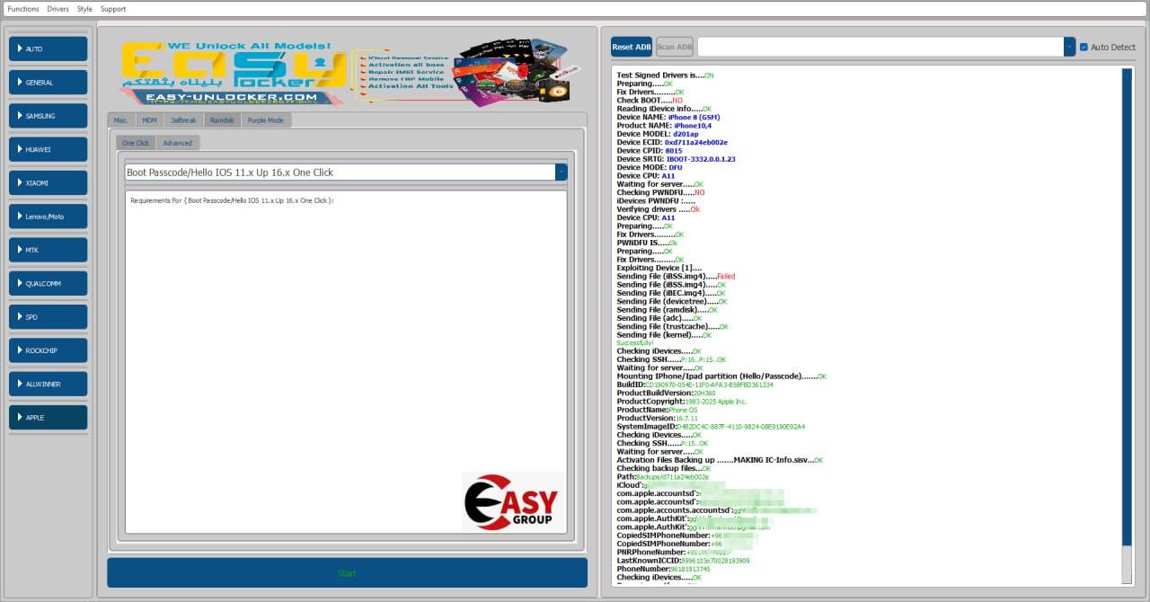Click the Scan ADB button
This screenshot has width=1150, height=602.
point(675,47)
